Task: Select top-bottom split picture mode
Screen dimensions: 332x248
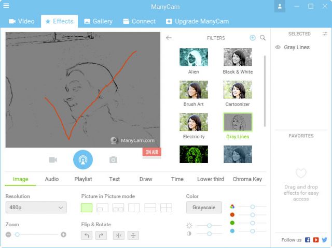Action: pyautogui.click(x=150, y=208)
